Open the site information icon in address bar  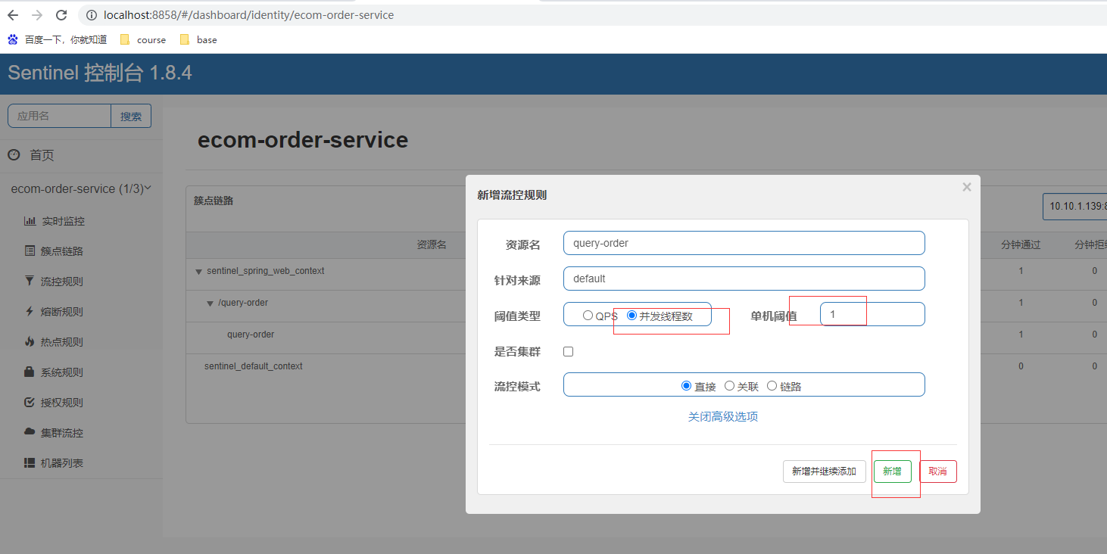coord(92,15)
